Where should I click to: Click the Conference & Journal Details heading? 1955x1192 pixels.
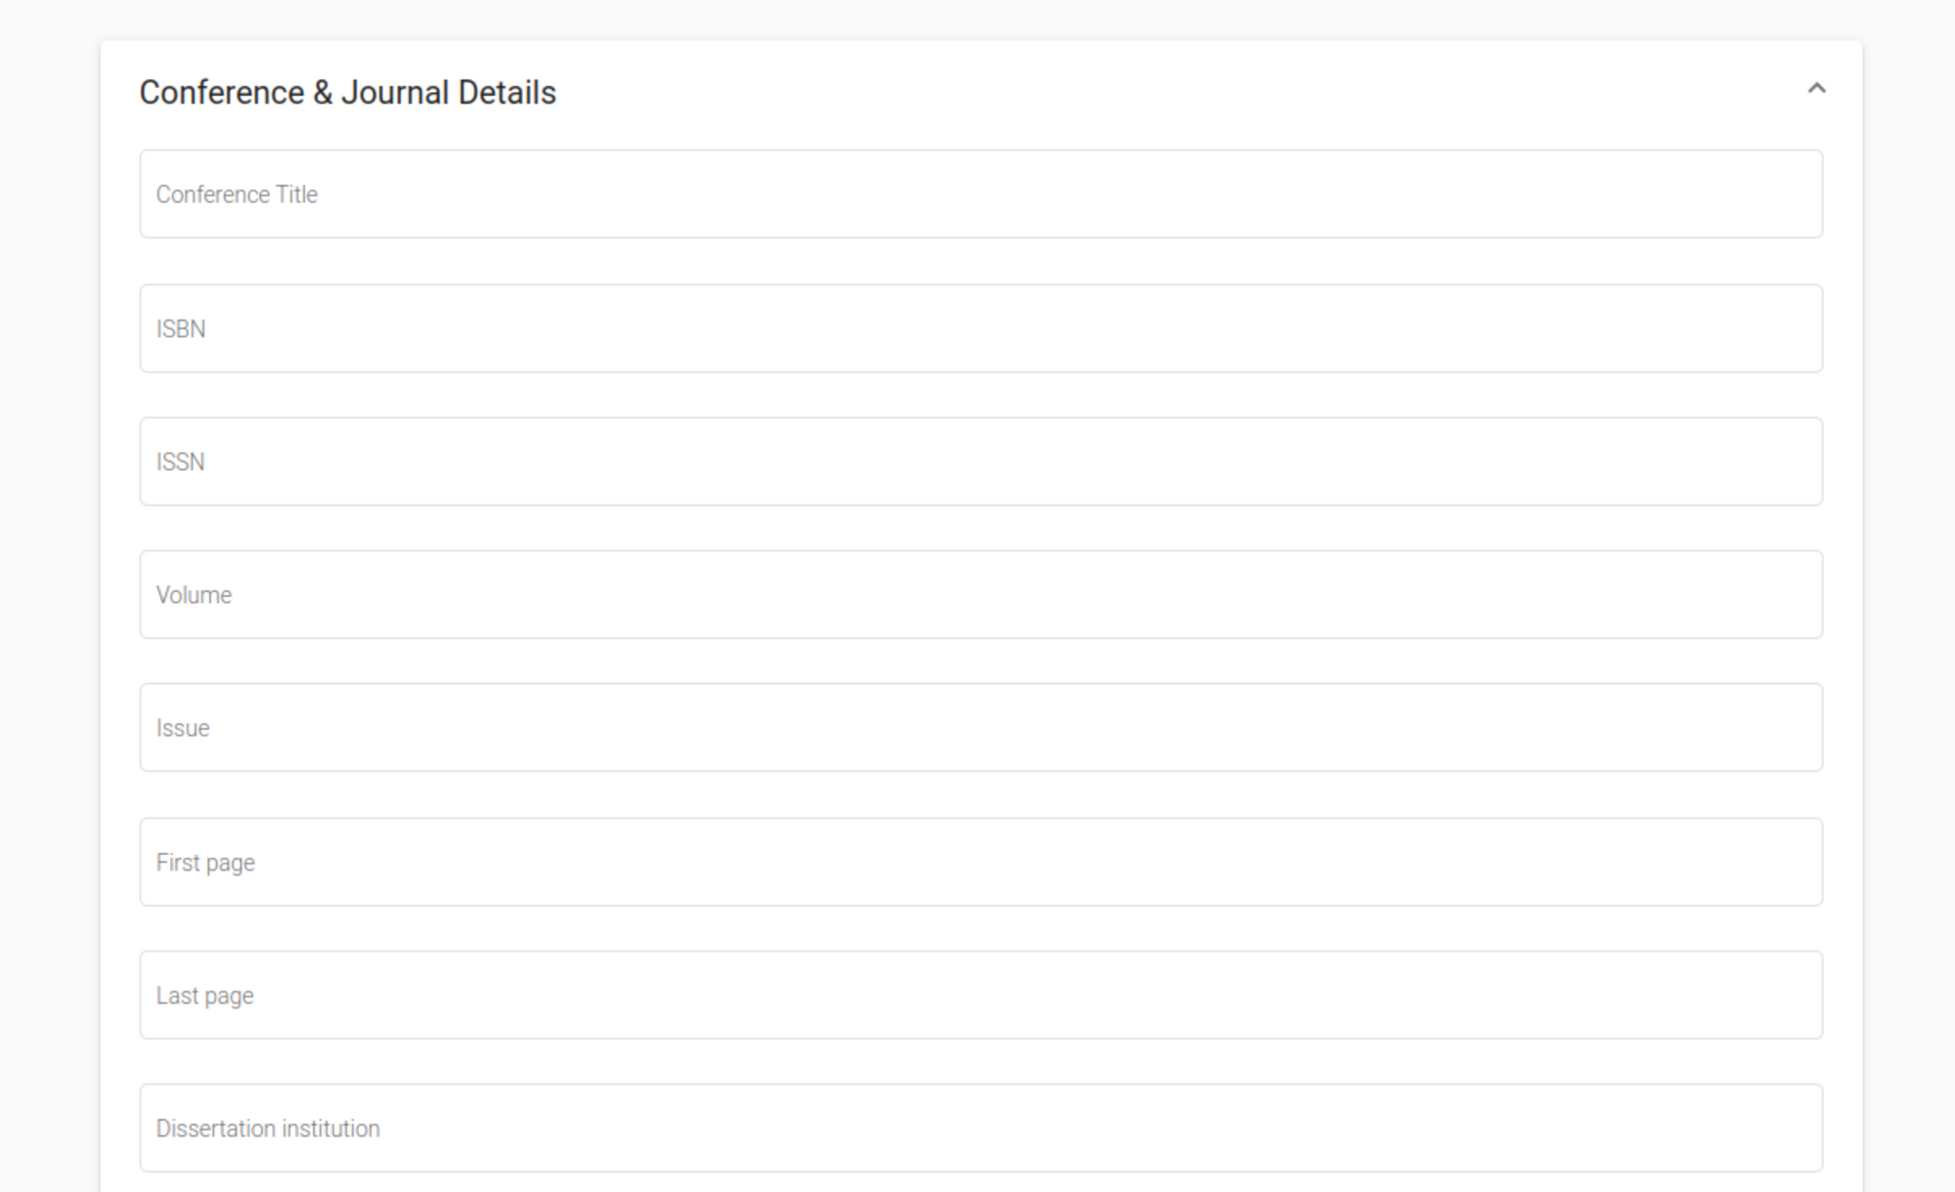348,93
